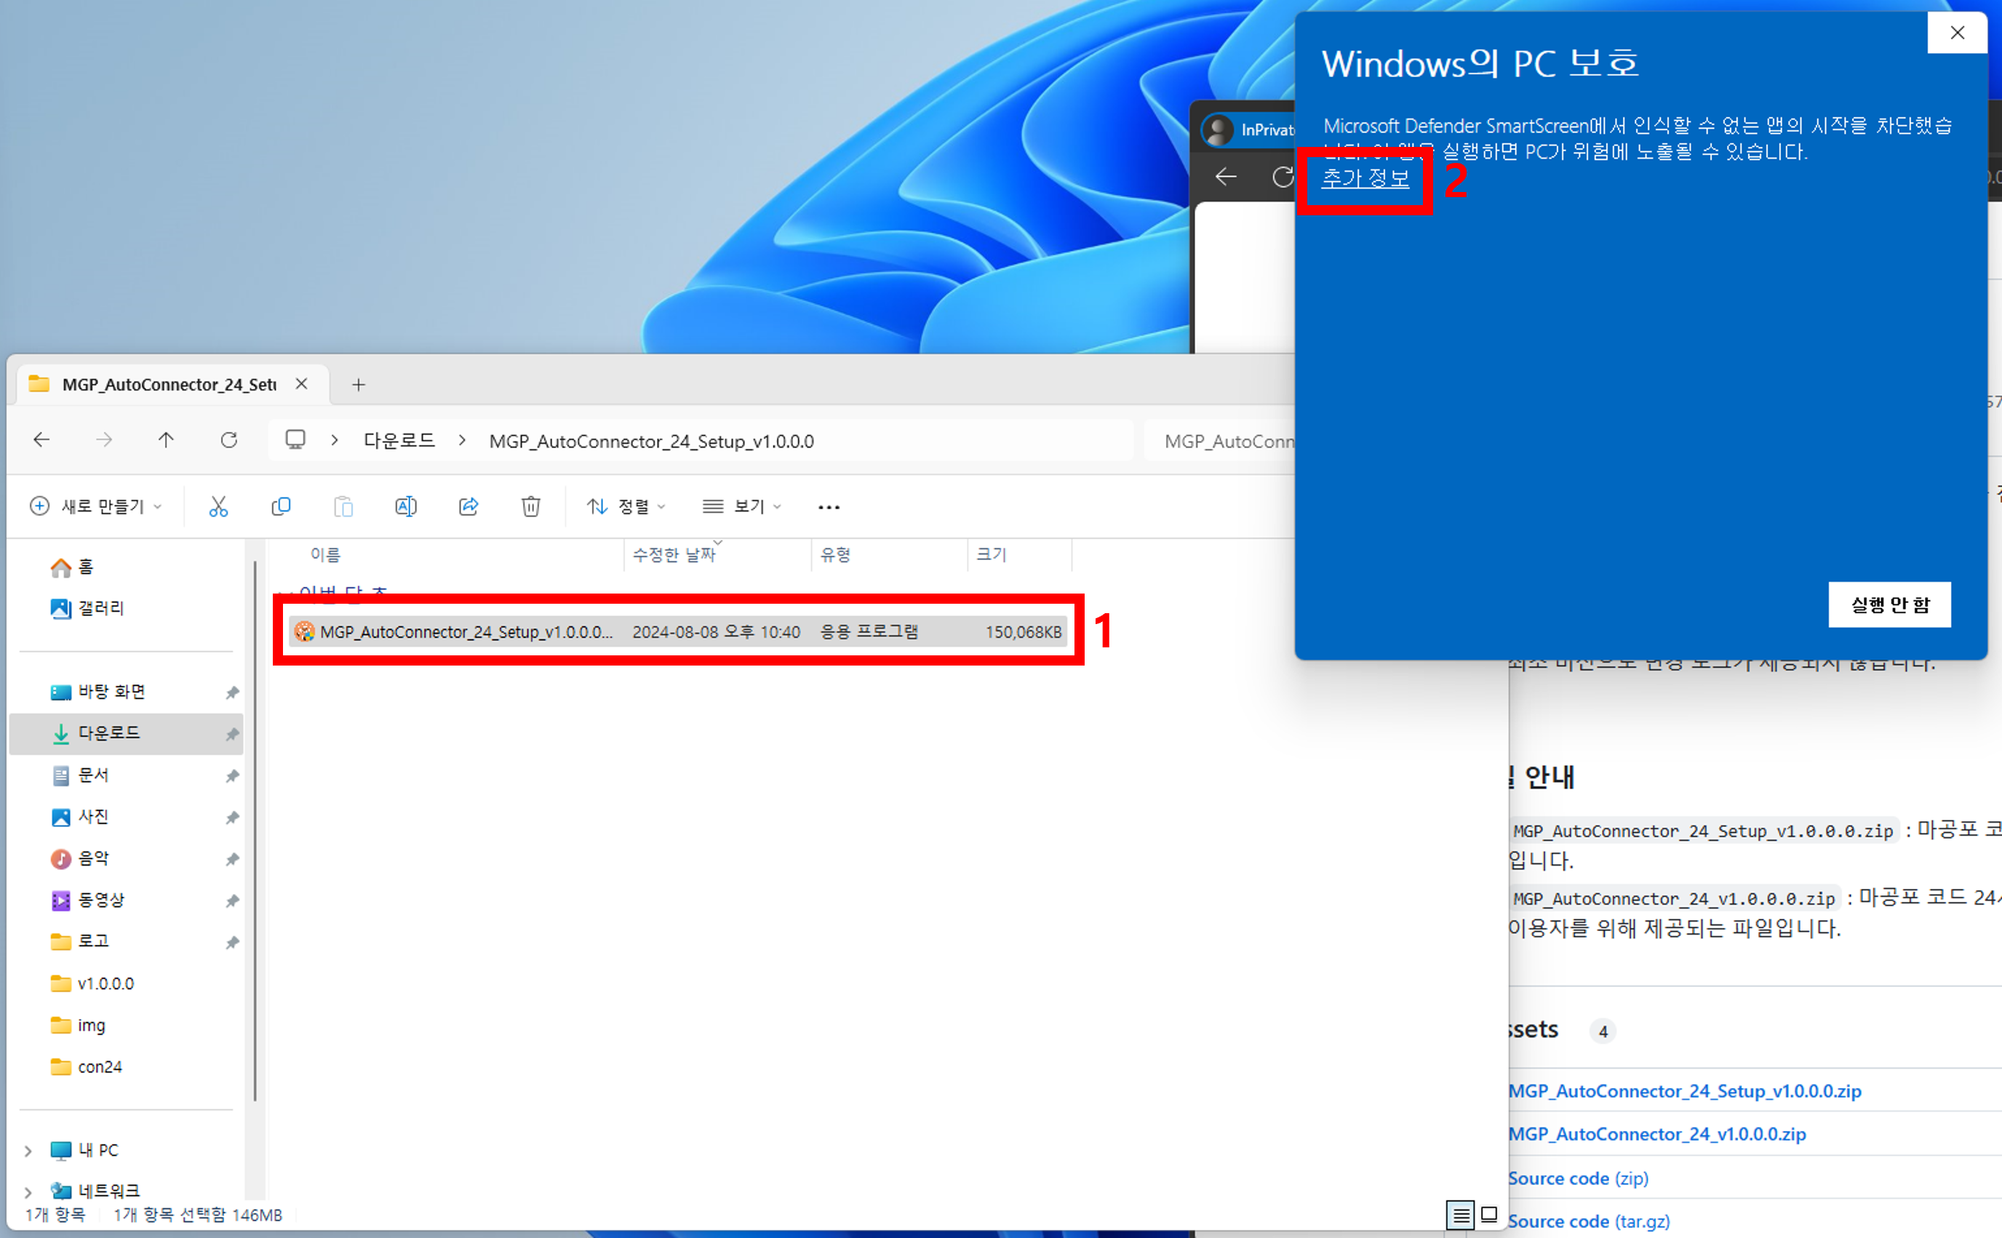
Task: Click the pin icon next to 음악
Action: [233, 859]
